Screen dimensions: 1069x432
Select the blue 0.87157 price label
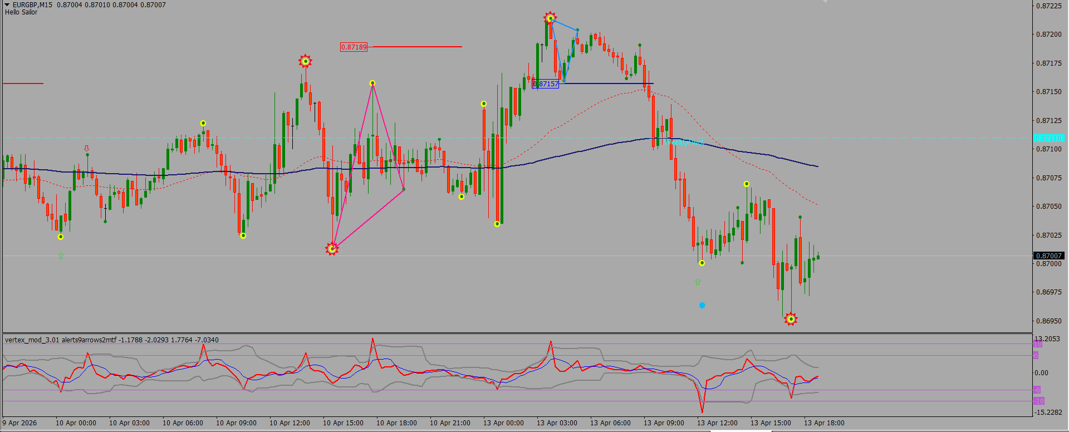tap(546, 84)
